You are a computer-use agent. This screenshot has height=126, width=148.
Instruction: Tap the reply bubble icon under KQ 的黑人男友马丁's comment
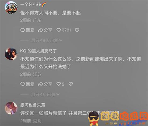click(x=22, y=84)
